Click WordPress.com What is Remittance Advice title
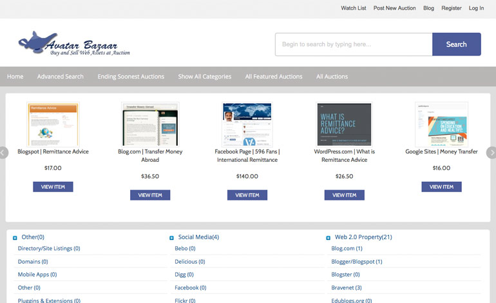This screenshot has width=496, height=303. 345,155
